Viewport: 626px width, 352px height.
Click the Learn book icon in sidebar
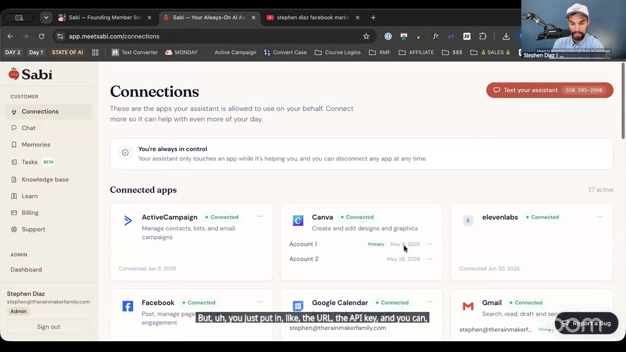tap(14, 196)
